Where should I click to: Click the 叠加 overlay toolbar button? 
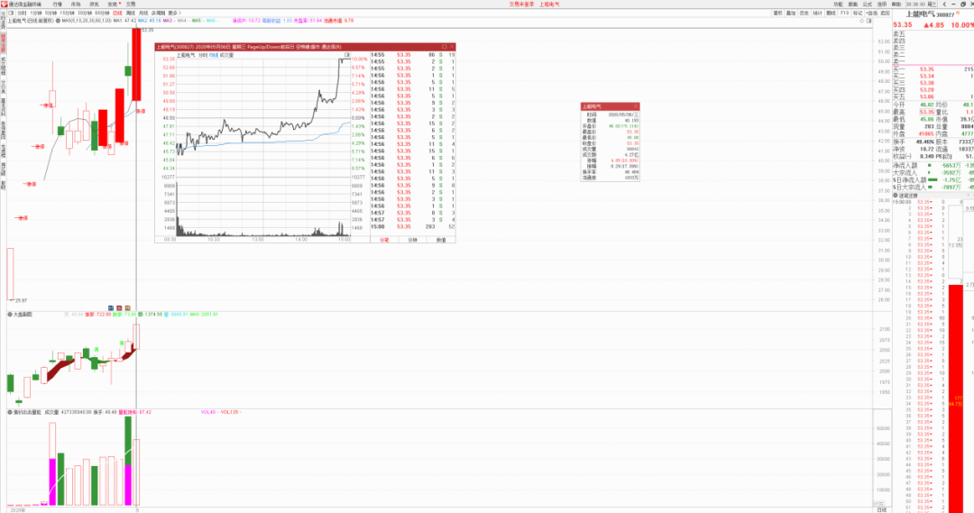click(x=791, y=13)
